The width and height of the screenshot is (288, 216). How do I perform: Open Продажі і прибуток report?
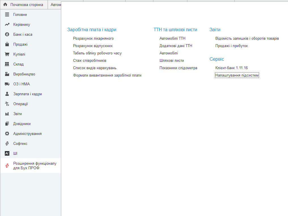click(232, 46)
